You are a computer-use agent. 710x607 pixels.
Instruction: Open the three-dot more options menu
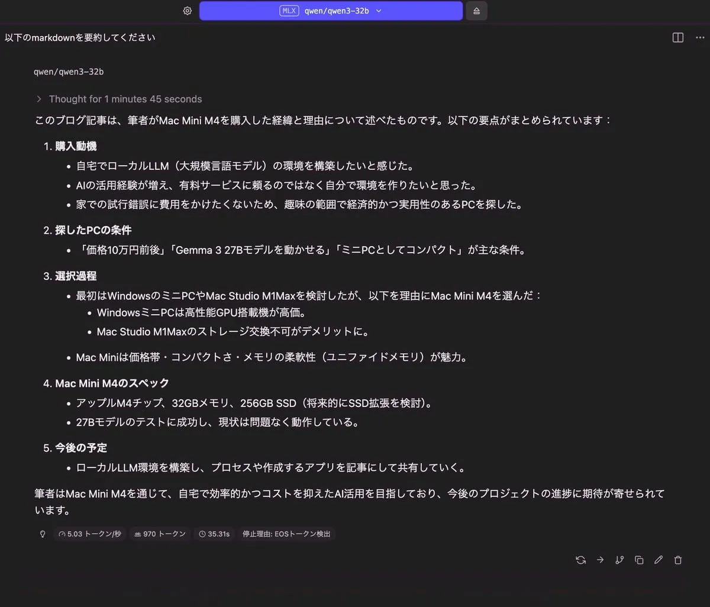point(700,37)
